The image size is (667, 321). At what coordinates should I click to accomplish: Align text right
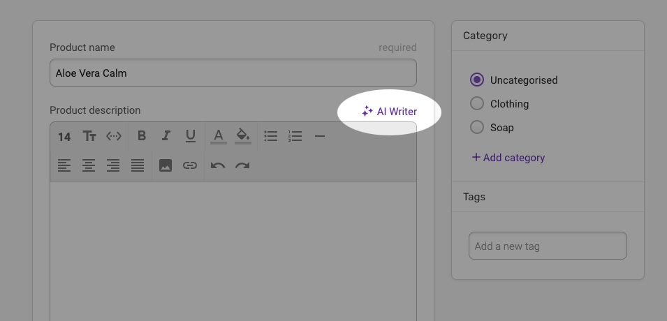coord(113,165)
